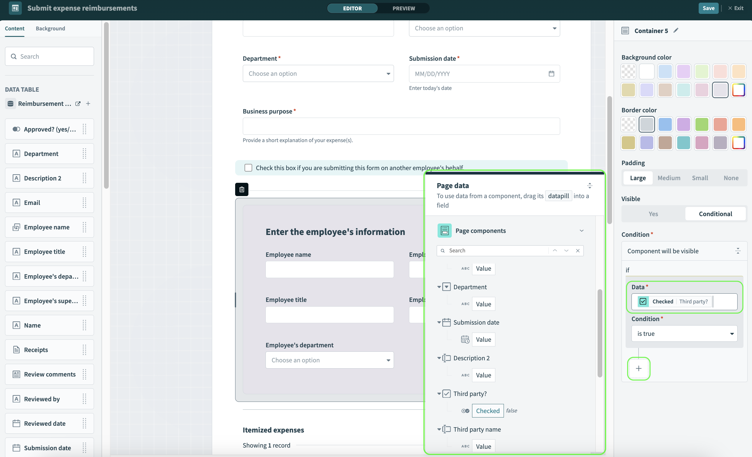Switch to PREVIEW mode

pos(403,8)
